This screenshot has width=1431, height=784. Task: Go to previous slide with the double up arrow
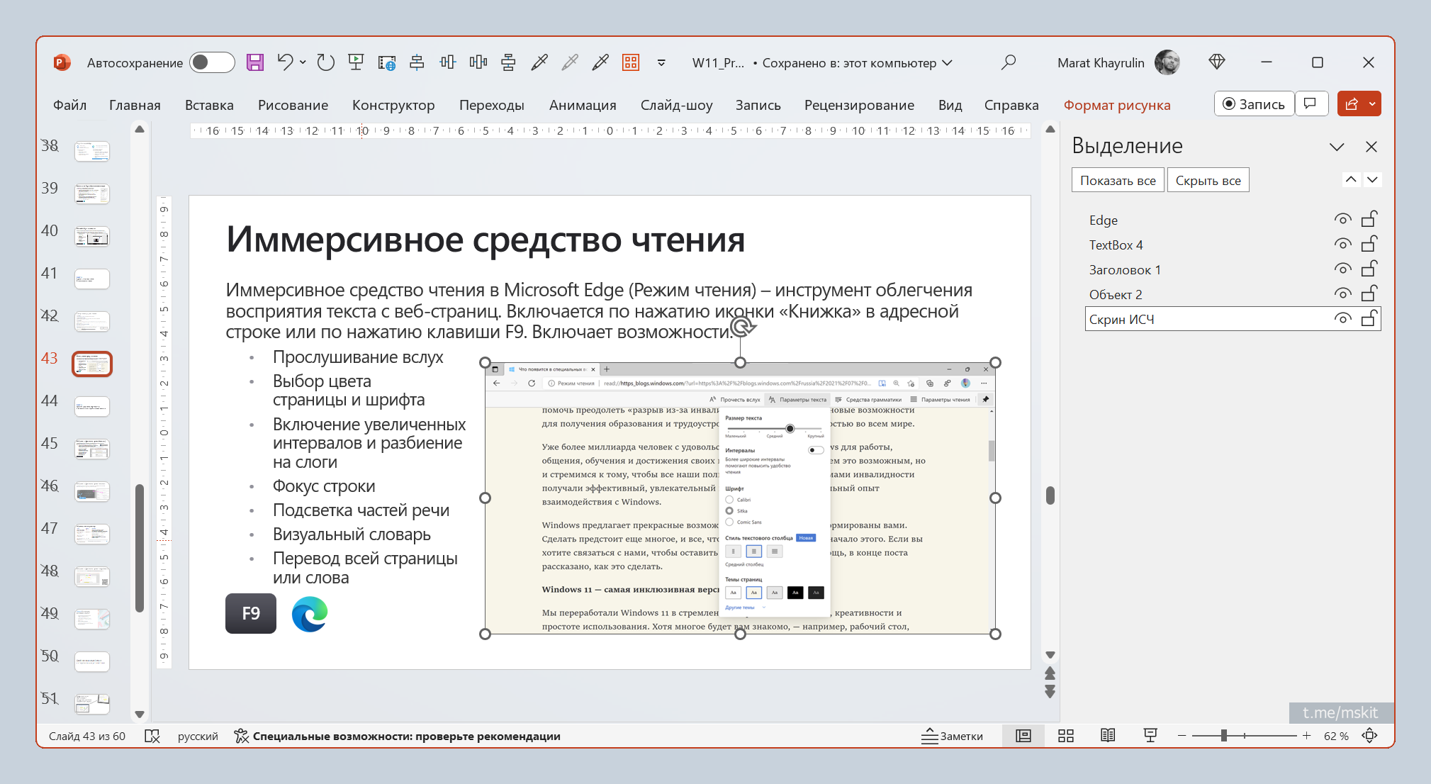pyautogui.click(x=1050, y=673)
